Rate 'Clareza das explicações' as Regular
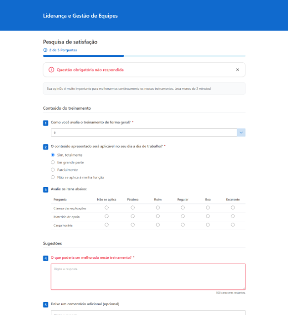 (183, 207)
